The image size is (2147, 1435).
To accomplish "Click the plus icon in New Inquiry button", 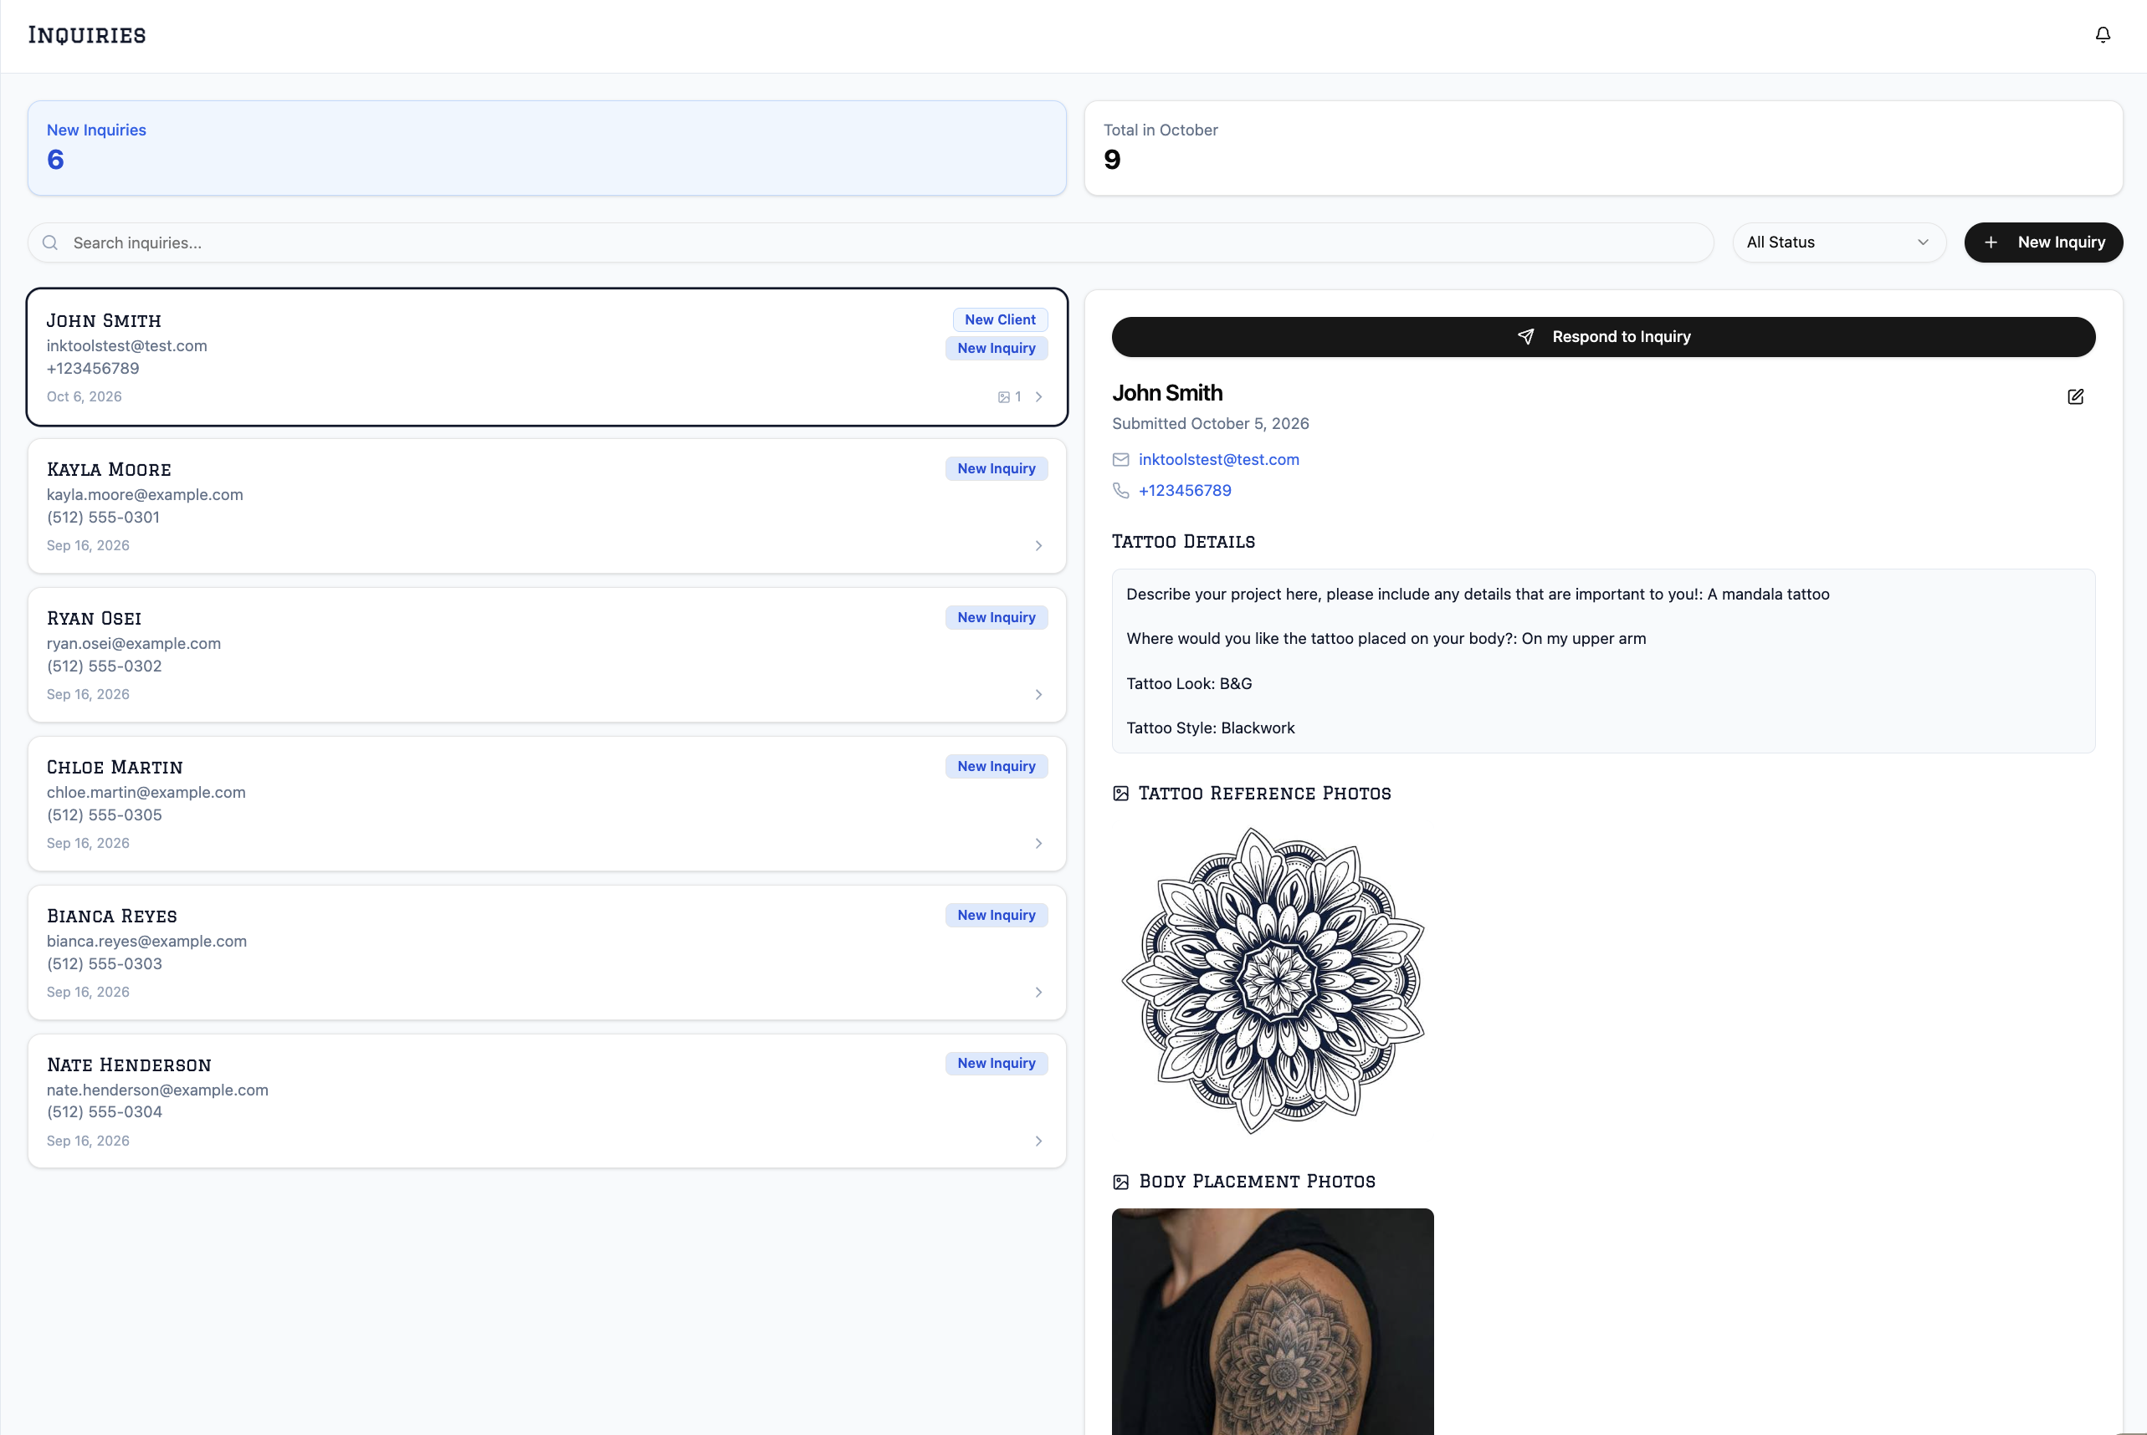I will 1991,243.
